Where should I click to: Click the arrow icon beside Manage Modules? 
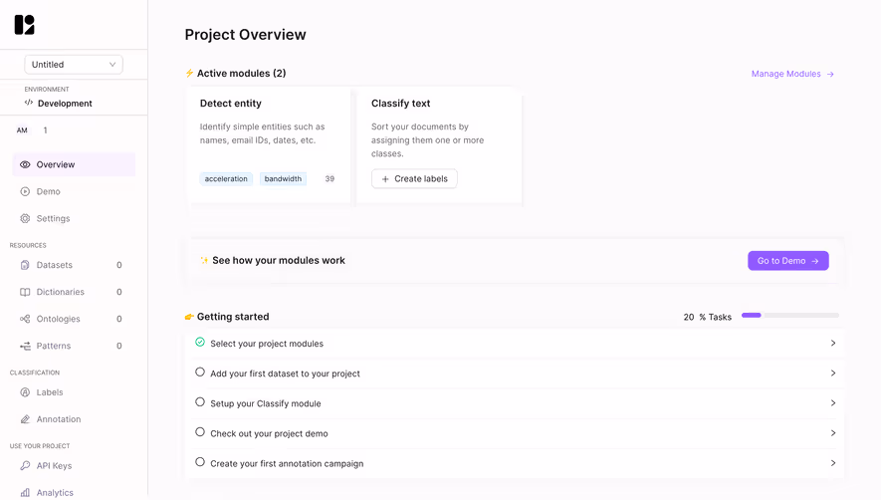(830, 74)
